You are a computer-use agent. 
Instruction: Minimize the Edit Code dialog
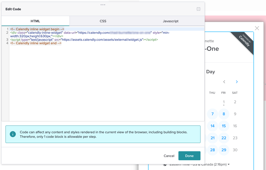click(x=198, y=9)
